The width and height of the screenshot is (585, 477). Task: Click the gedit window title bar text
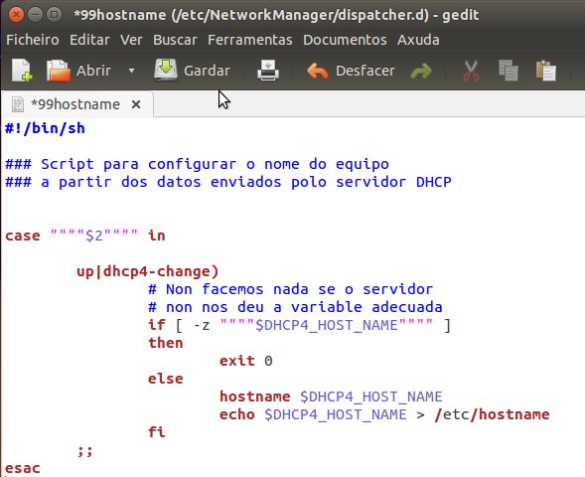pyautogui.click(x=276, y=15)
